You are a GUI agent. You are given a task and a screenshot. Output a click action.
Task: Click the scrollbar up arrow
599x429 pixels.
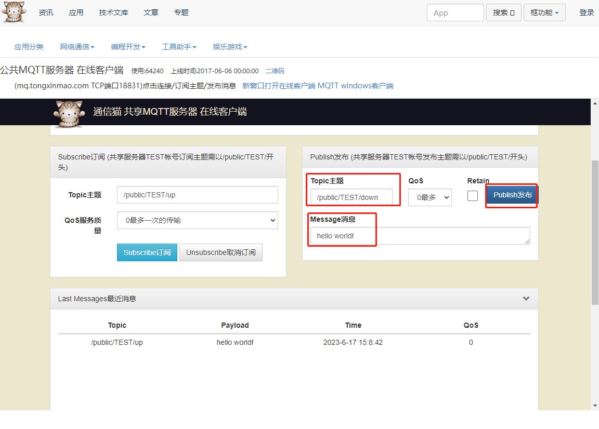(595, 103)
